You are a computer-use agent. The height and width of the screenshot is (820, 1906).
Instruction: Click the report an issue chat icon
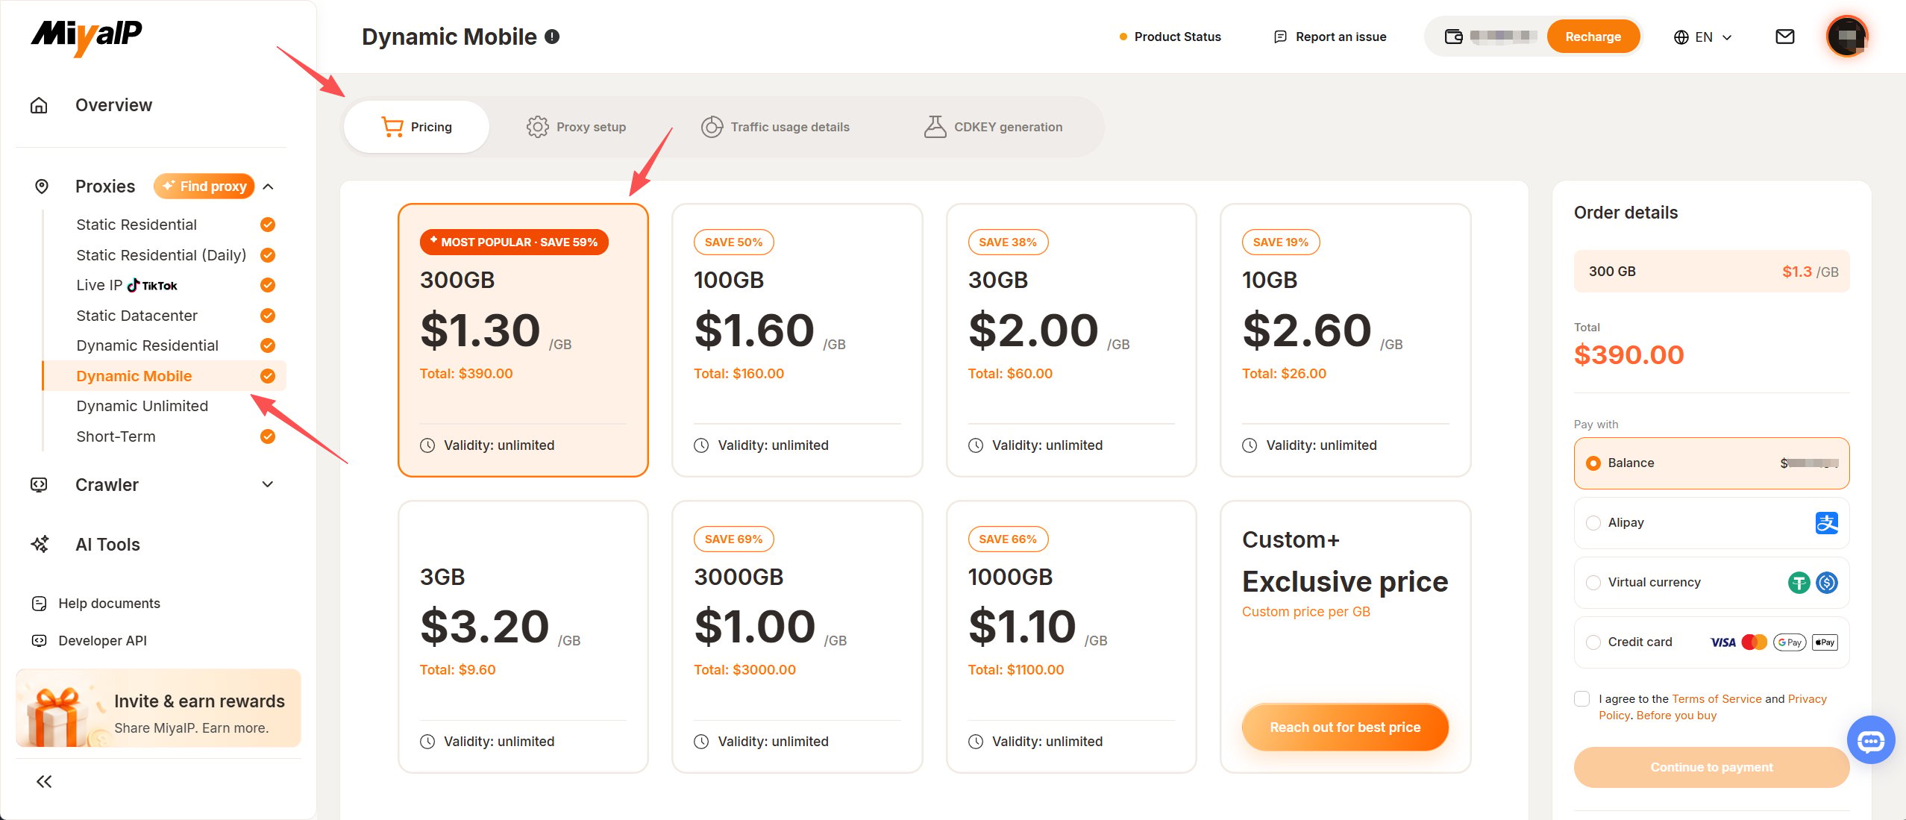1281,37
